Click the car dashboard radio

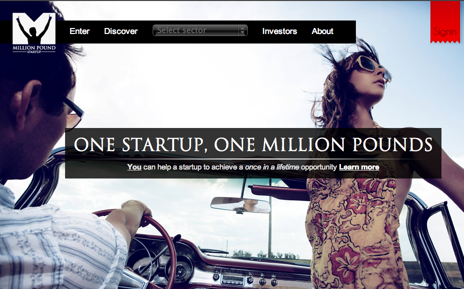pos(232,279)
